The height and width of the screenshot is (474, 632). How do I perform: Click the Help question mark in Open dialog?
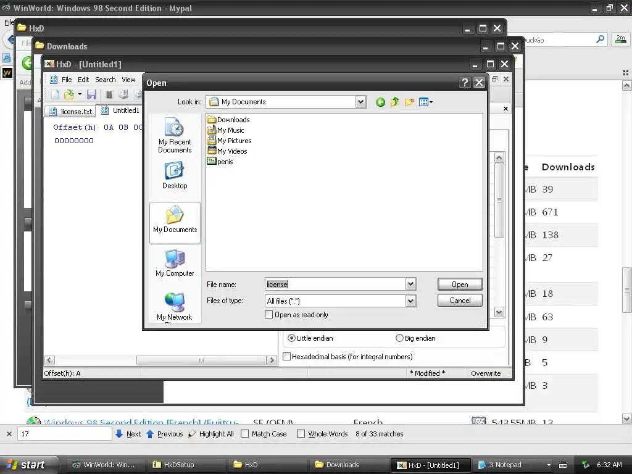coord(465,83)
